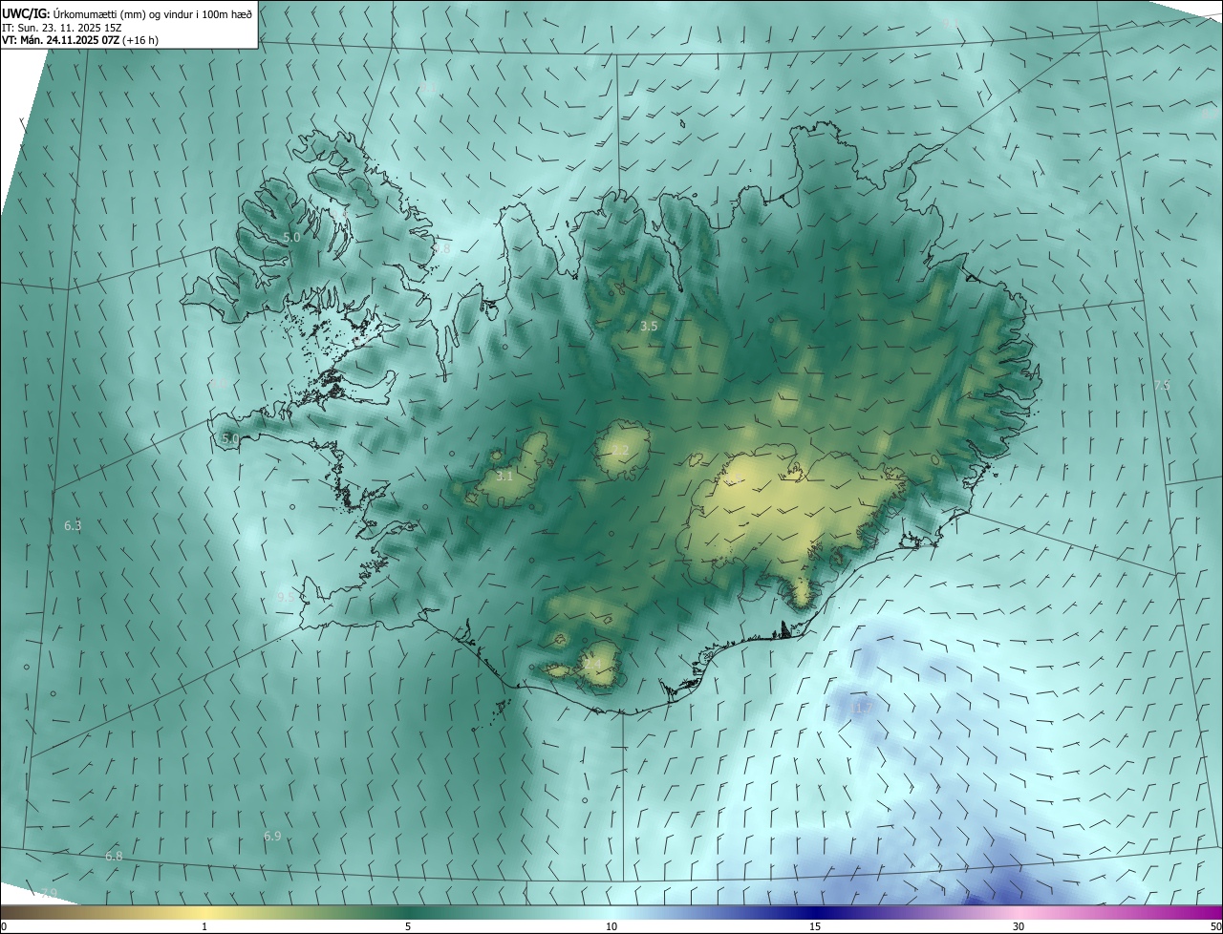Viewport: 1223px width, 934px height.
Task: Click the '11.7' value in the blue offshore area
Action: [861, 708]
